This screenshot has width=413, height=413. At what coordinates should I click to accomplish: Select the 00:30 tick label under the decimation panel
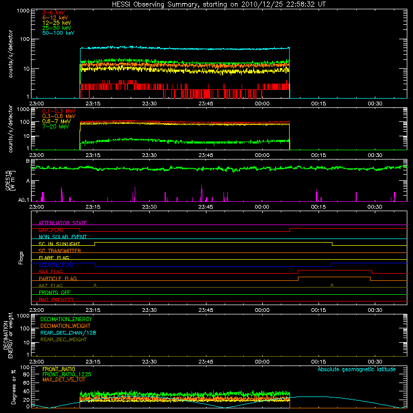click(x=375, y=362)
